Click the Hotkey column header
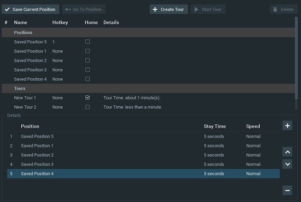 (60, 22)
